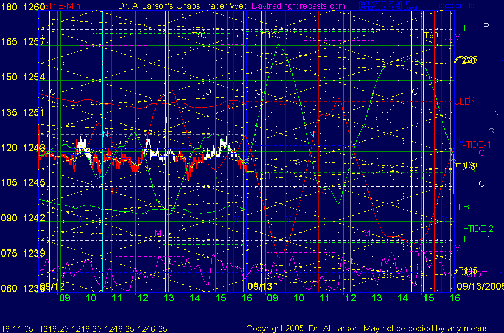
Task: Click the 1257 price axis label
Action: 34,41
